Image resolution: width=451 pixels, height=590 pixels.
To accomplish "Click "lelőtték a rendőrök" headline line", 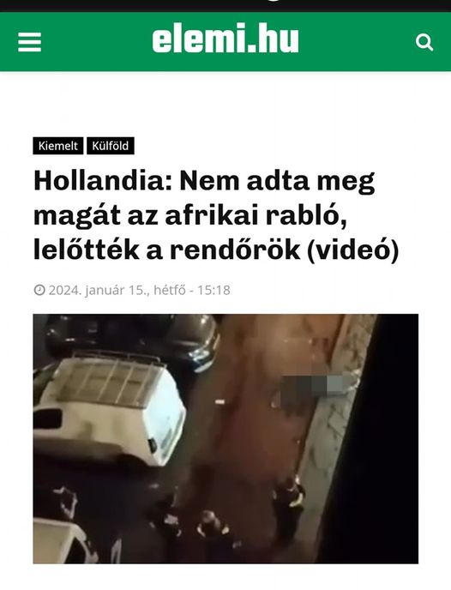I will point(167,250).
